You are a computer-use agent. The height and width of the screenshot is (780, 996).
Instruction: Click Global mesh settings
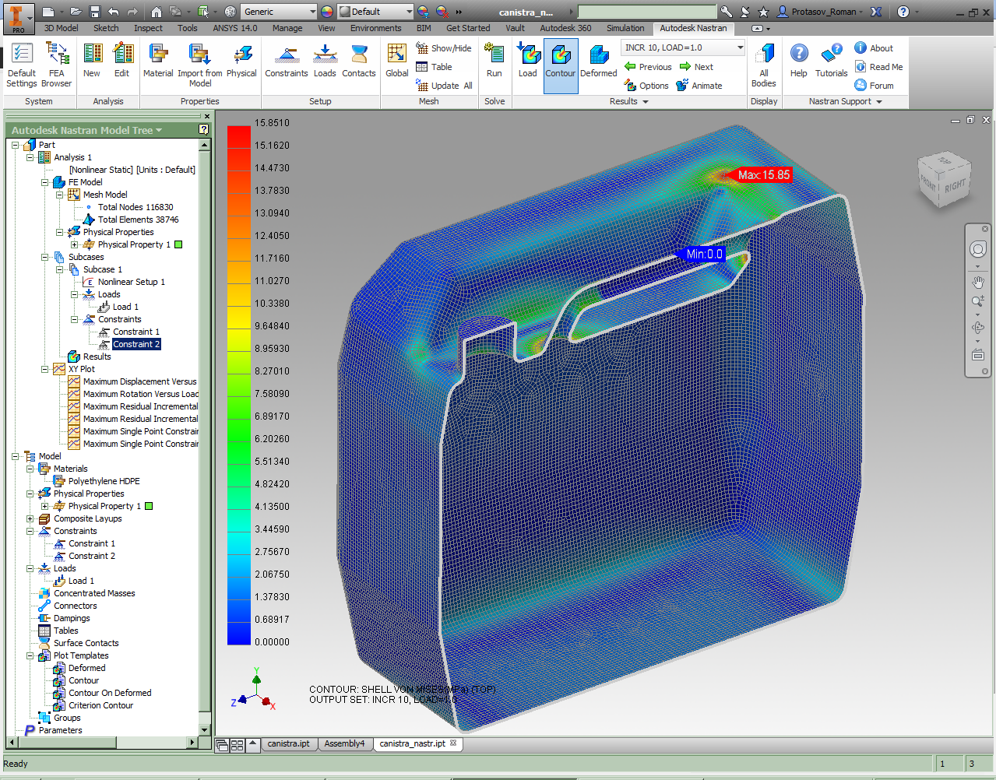point(397,61)
